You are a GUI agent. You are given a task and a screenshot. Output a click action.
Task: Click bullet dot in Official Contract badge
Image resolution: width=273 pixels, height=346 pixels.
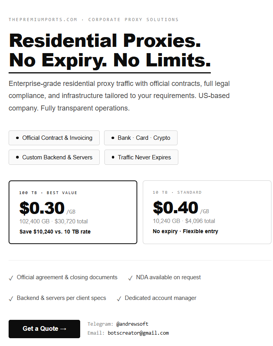click(17, 138)
